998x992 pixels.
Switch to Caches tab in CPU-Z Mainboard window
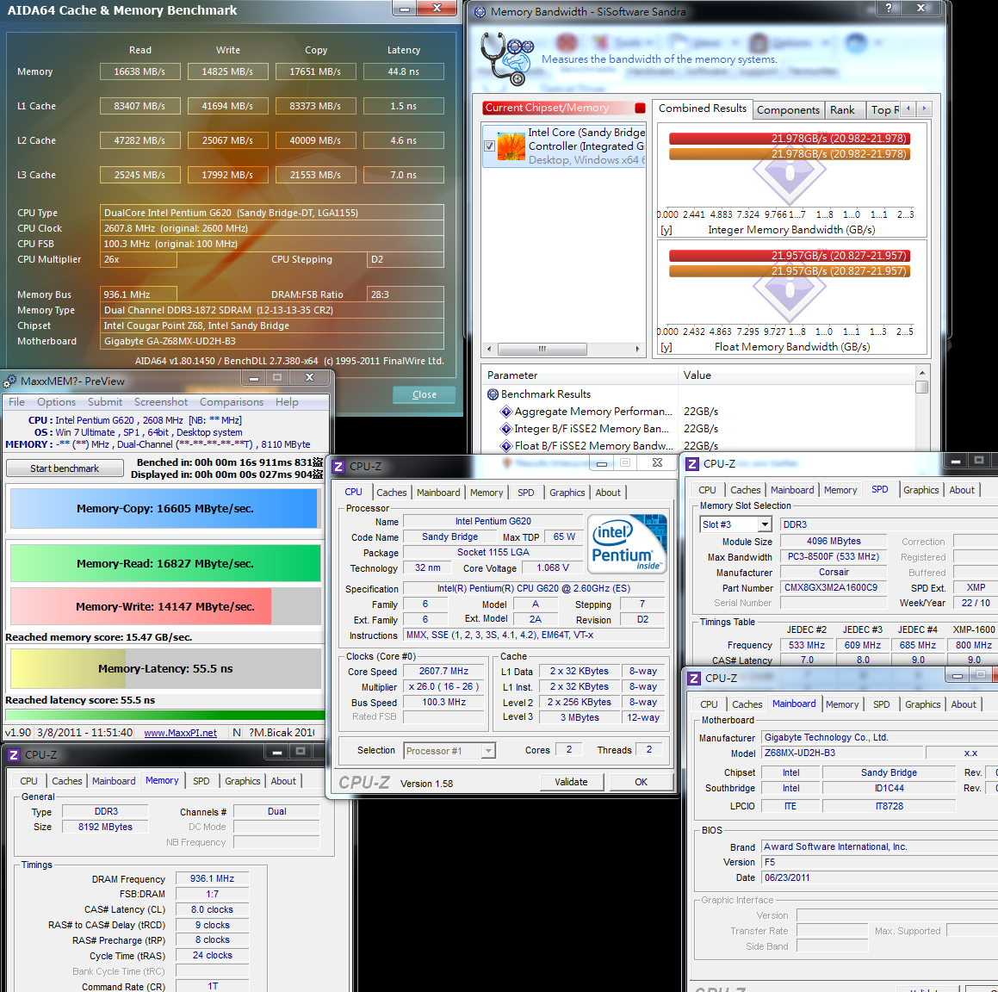(x=747, y=704)
